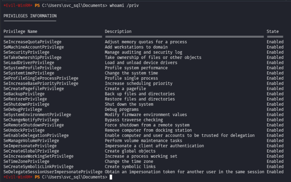Screen dimensions: 291x182
Task: Click the 'State' column header
Action: point(273,31)
